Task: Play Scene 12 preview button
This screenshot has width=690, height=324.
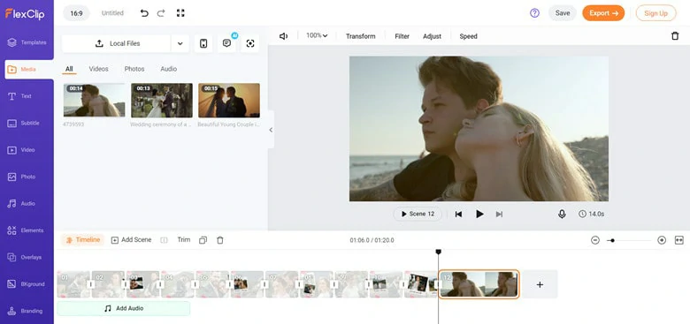Action: point(418,214)
